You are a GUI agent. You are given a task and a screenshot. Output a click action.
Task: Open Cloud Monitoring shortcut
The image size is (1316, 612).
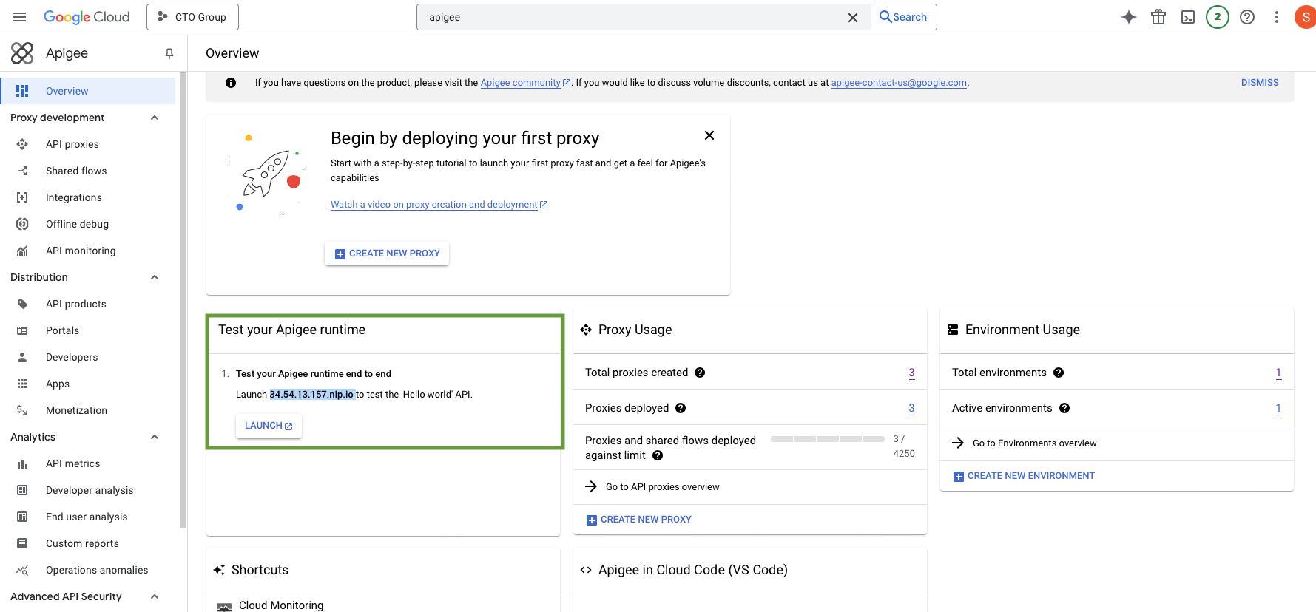click(x=281, y=605)
